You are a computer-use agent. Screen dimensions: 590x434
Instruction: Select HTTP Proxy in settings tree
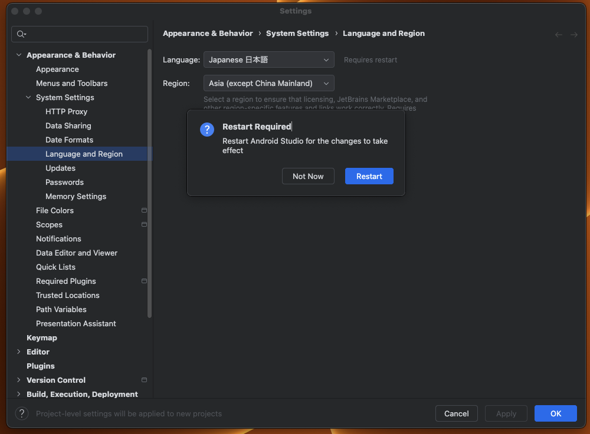pyautogui.click(x=66, y=111)
